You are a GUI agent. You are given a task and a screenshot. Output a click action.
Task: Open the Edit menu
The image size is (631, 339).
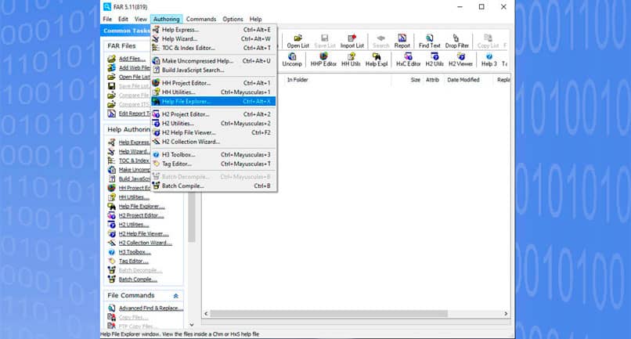pyautogui.click(x=123, y=19)
